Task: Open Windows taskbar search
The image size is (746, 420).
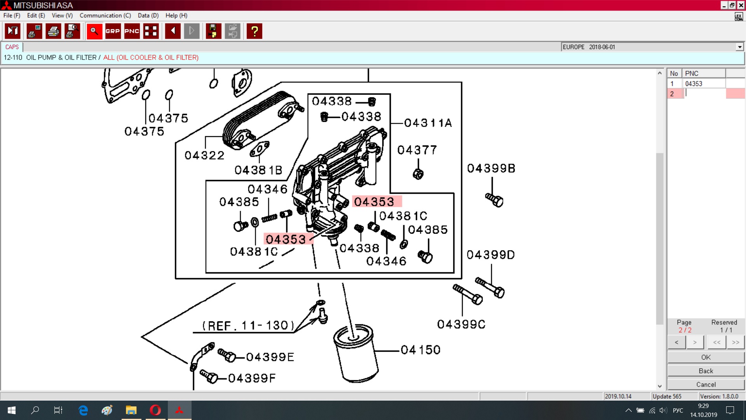Action: coord(35,410)
